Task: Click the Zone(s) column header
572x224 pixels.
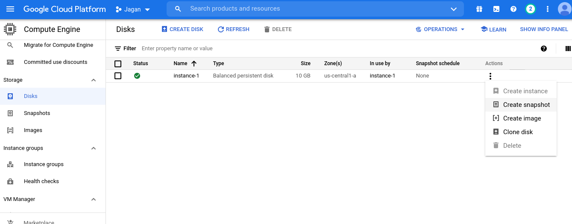Action: (x=333, y=63)
